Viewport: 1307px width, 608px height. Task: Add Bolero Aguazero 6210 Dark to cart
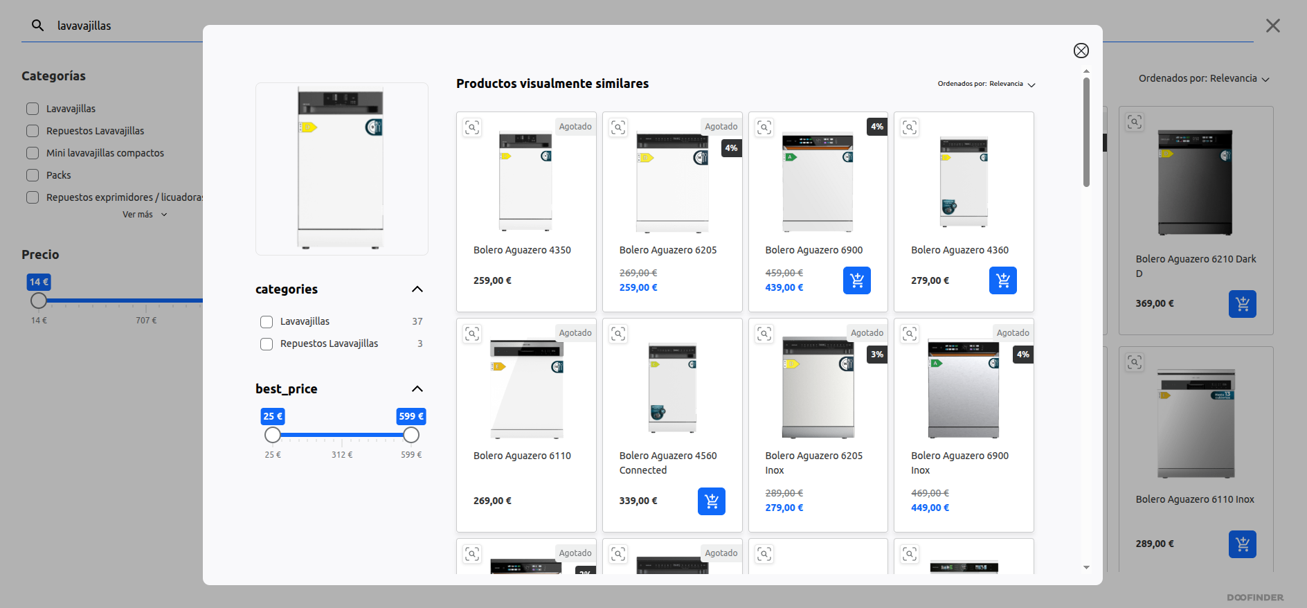click(x=1242, y=304)
